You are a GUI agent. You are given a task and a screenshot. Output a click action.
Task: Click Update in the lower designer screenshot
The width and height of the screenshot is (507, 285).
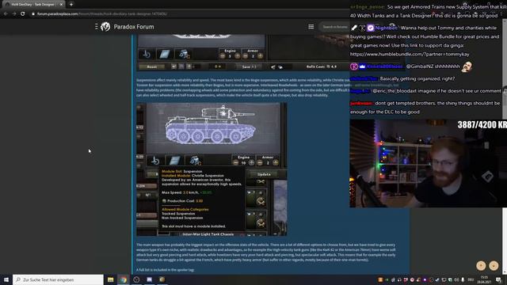[x=264, y=174]
